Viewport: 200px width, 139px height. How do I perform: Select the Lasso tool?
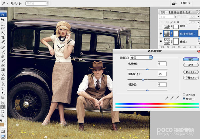coord(3,29)
